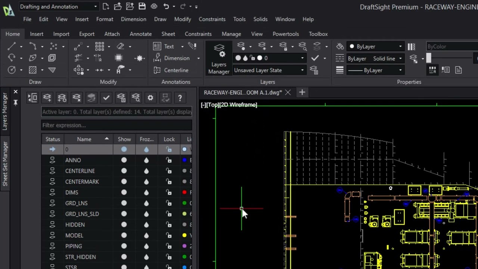Open the ByLayer Solid line style dropdown
The height and width of the screenshot is (269, 478).
click(375, 58)
